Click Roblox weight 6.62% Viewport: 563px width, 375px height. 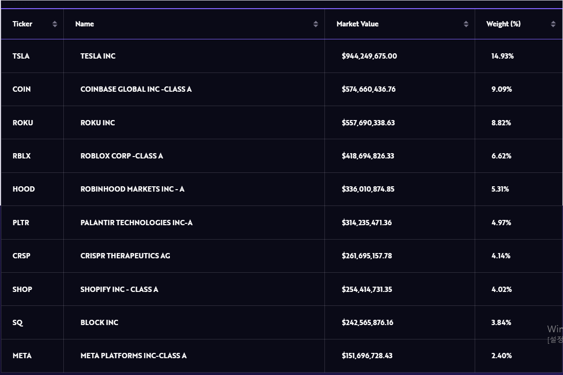(x=501, y=156)
